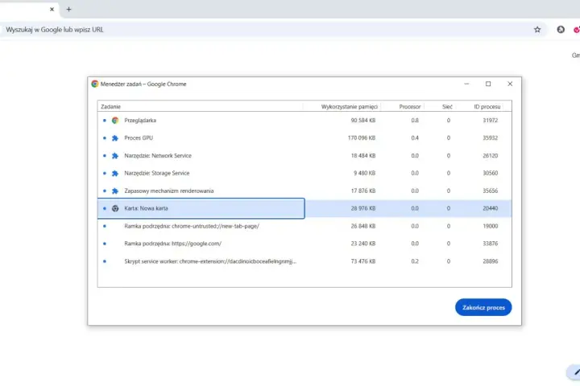Click Chrome logo in Task Manager title bar
580x386 pixels.
95,84
